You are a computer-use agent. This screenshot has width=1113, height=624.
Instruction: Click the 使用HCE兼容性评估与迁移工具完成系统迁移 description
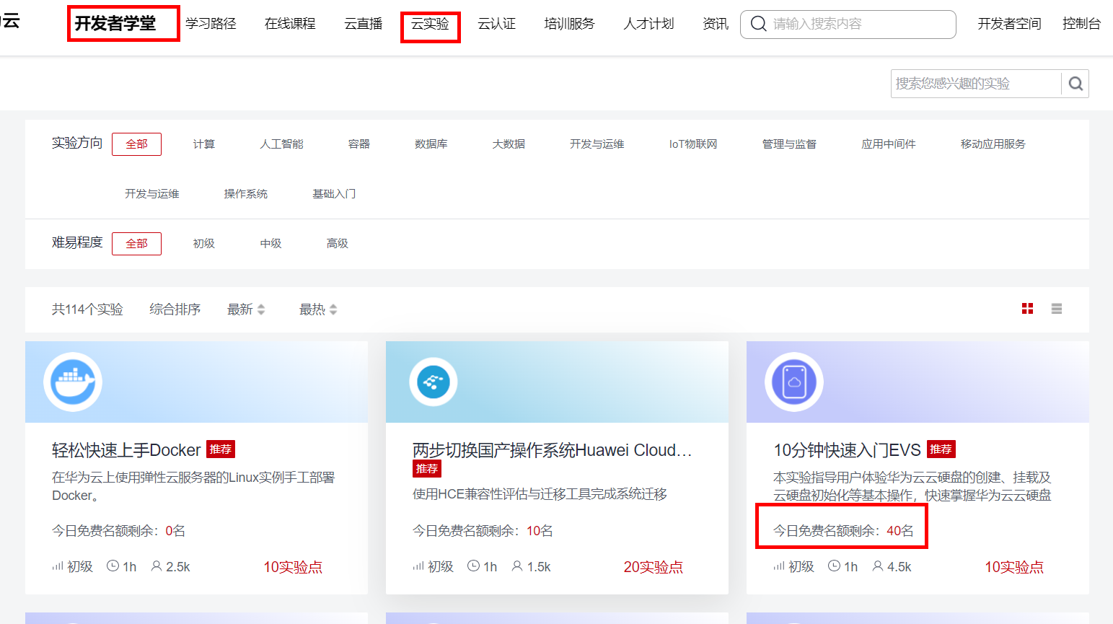point(540,494)
